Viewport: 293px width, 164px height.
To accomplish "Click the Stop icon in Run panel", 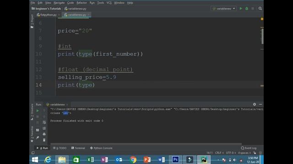I will click(x=38, y=117).
